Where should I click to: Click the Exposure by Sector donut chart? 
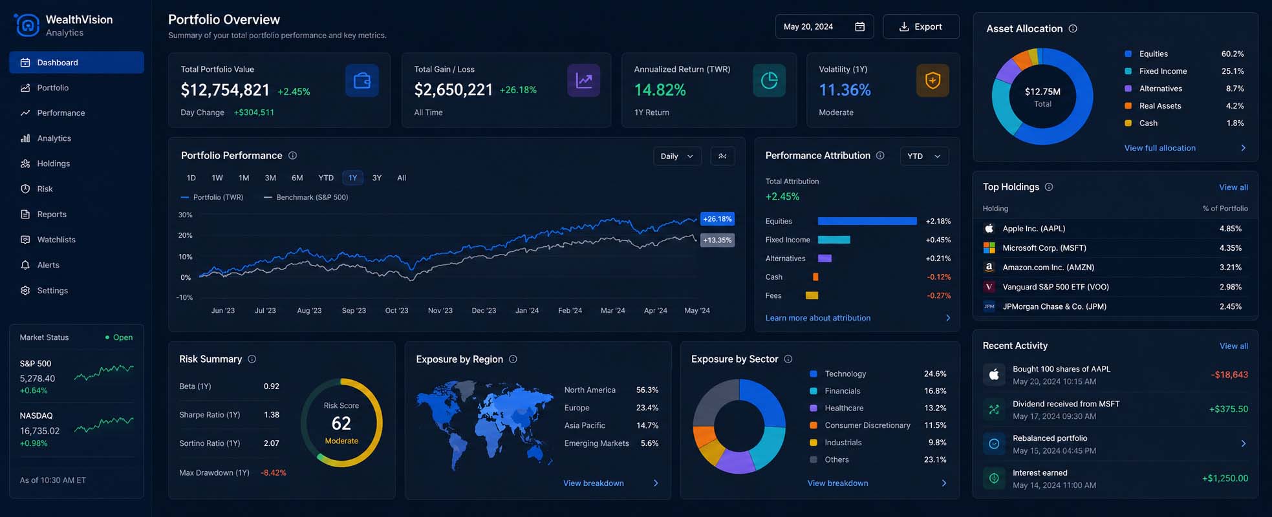click(x=739, y=426)
